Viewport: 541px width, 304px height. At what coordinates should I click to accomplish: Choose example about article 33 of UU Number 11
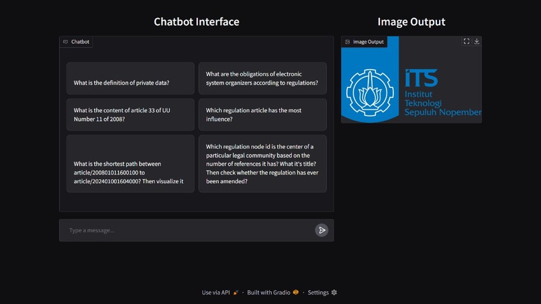(130, 115)
